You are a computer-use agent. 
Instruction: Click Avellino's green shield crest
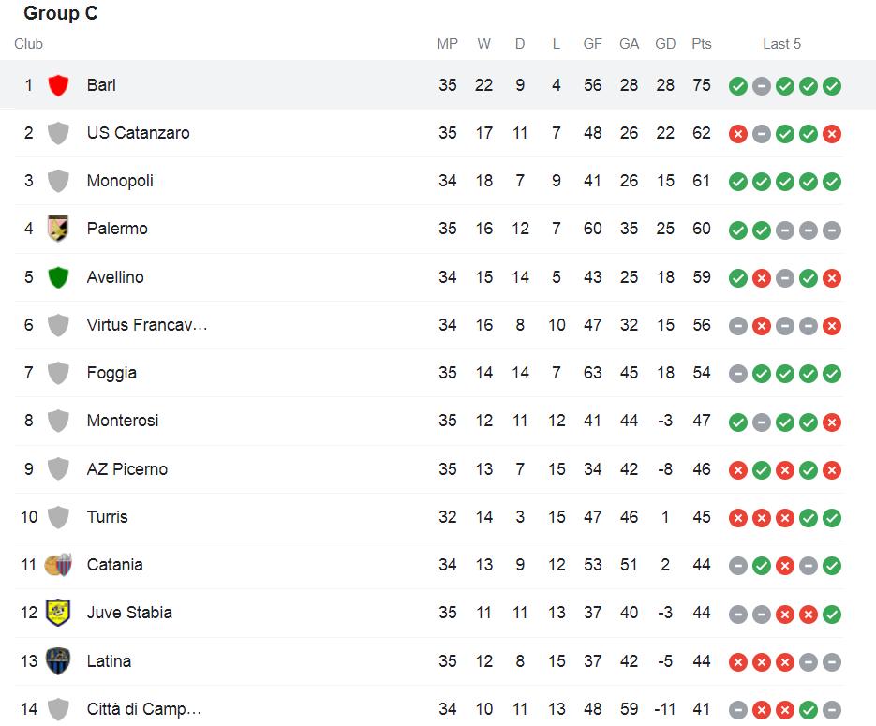[58, 277]
